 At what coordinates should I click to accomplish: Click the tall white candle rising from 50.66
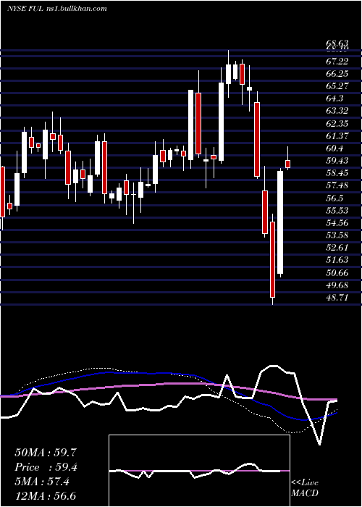coord(280,222)
